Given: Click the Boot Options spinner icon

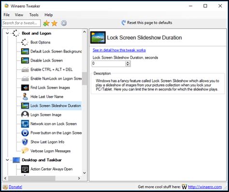Looking at the screenshot, I should tap(25, 42).
